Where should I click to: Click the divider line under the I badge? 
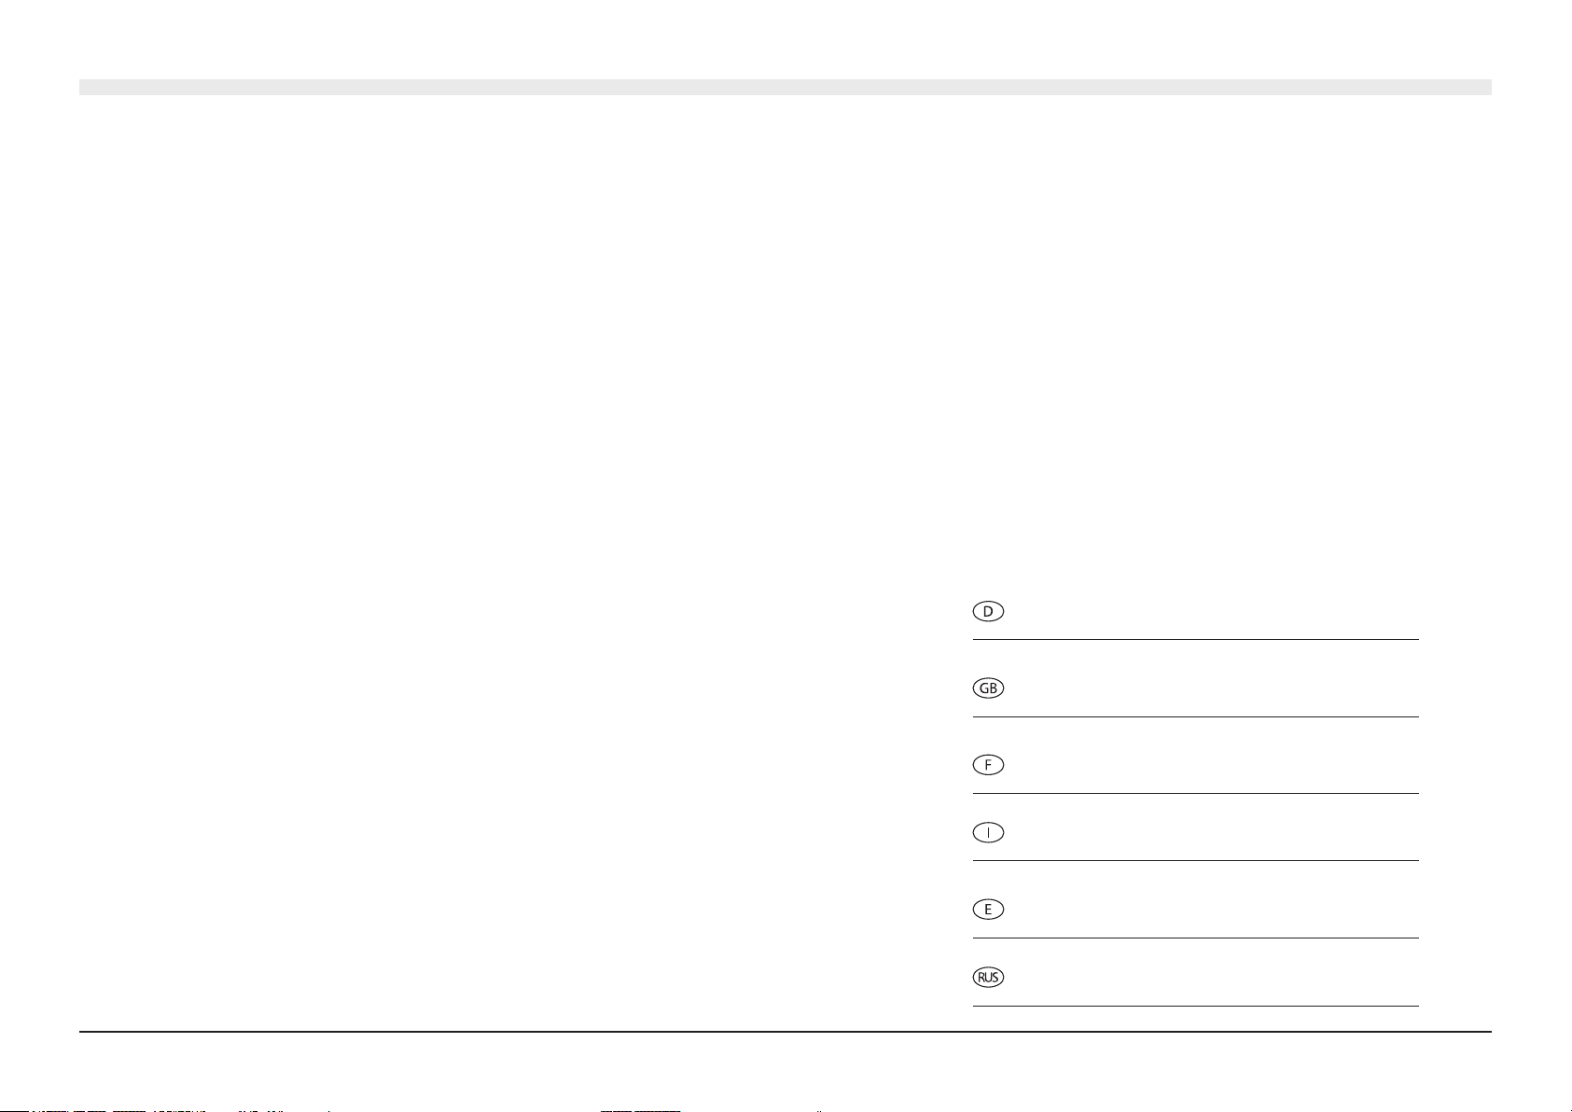pyautogui.click(x=1196, y=860)
